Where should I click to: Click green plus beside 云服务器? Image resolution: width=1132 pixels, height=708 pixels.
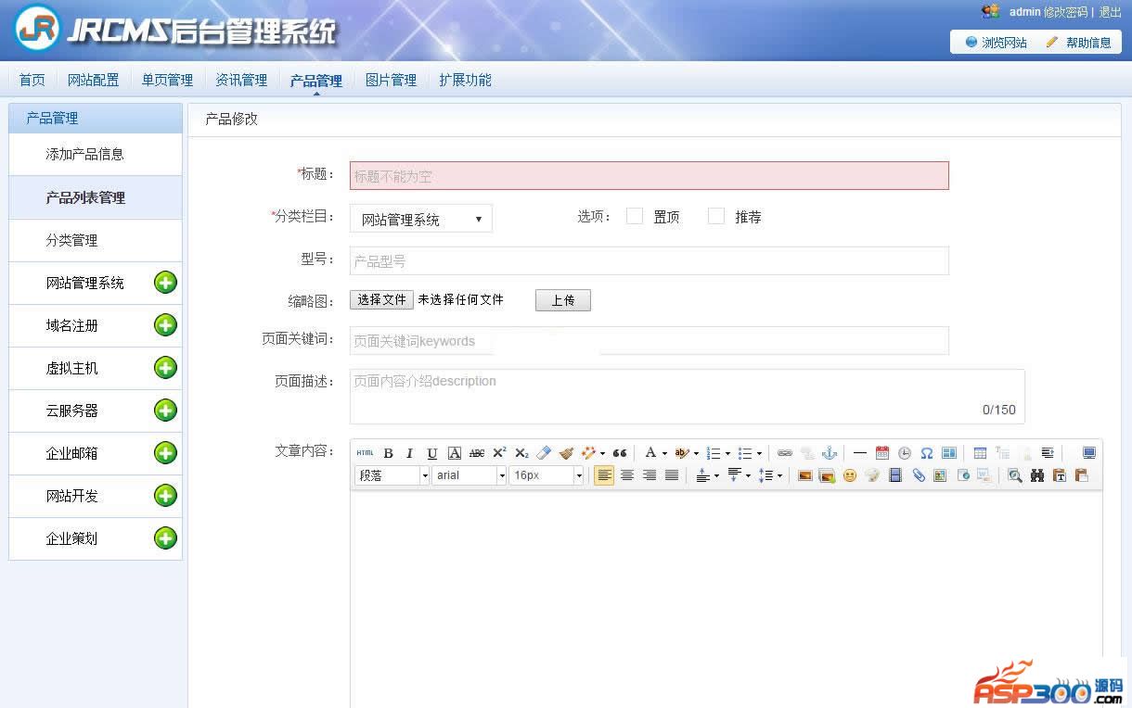click(x=165, y=411)
